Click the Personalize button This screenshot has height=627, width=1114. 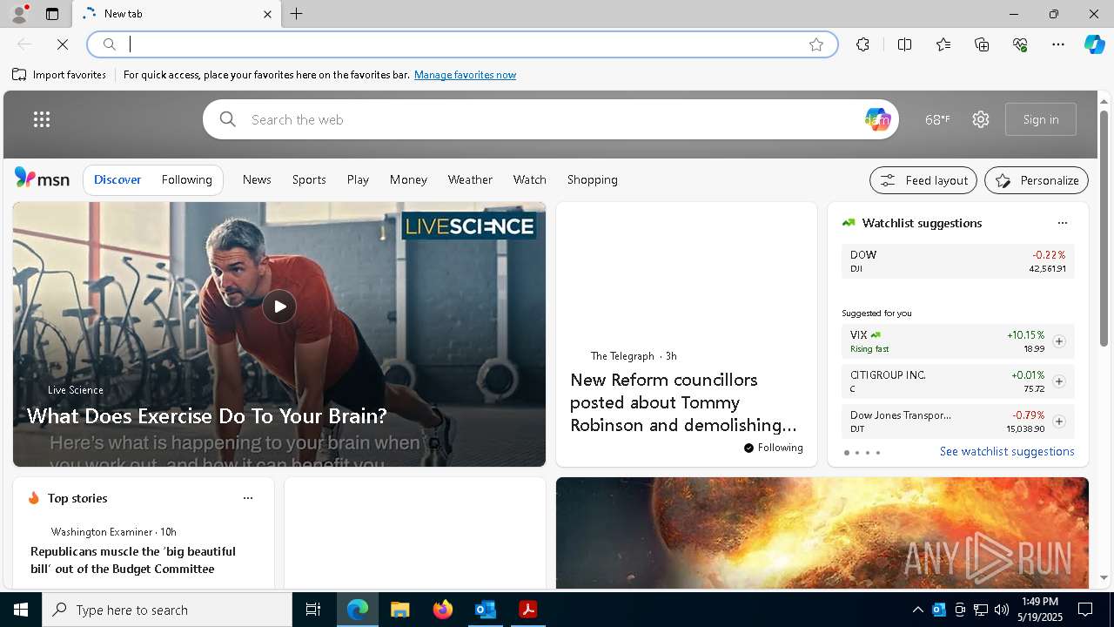1037,180
